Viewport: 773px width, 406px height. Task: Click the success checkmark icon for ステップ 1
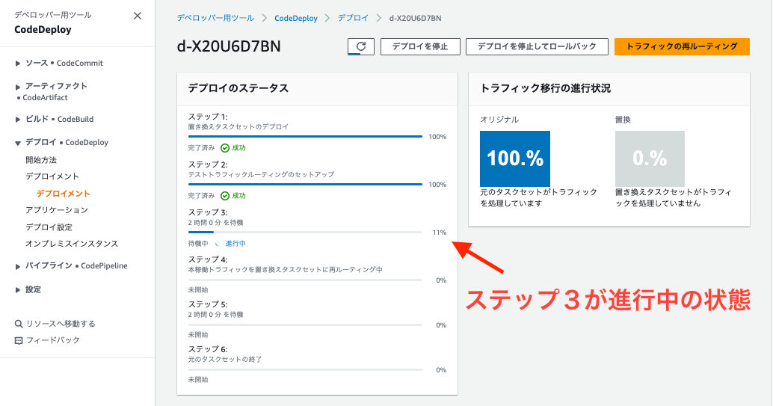coord(225,148)
